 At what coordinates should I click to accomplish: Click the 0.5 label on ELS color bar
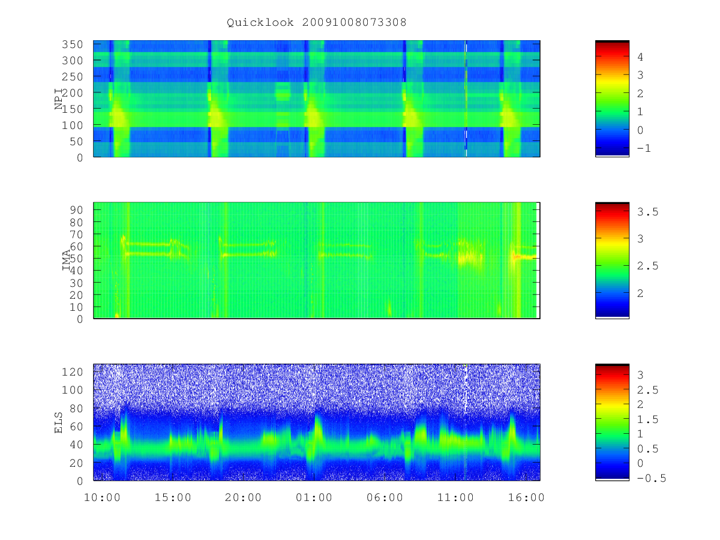(647, 449)
